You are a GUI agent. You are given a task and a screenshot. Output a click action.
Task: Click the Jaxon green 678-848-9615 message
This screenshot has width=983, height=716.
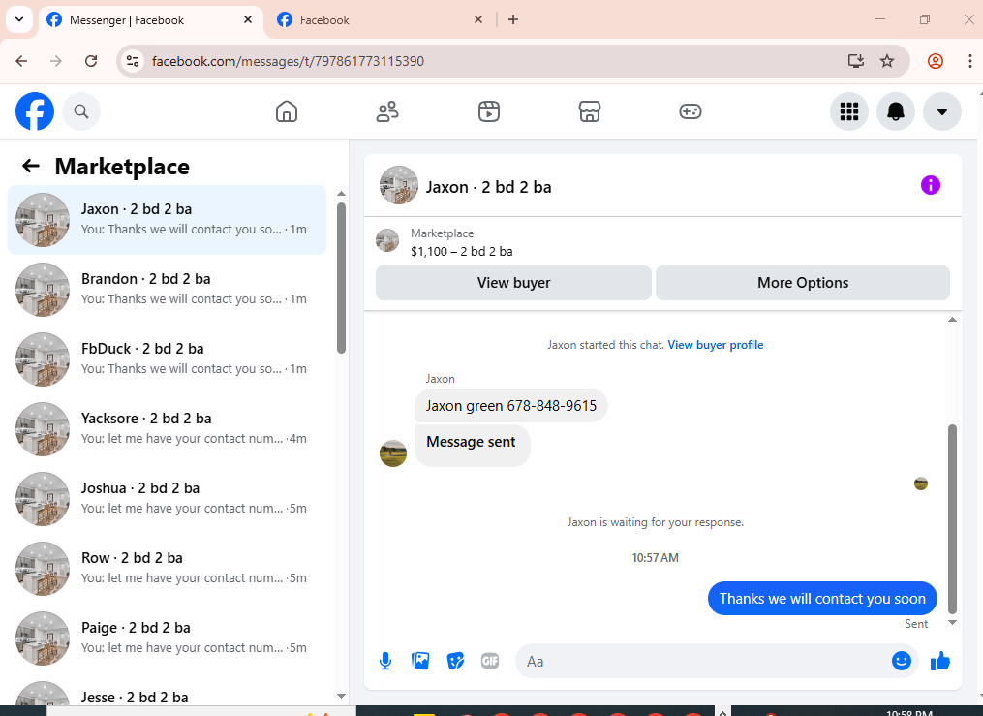(x=511, y=406)
